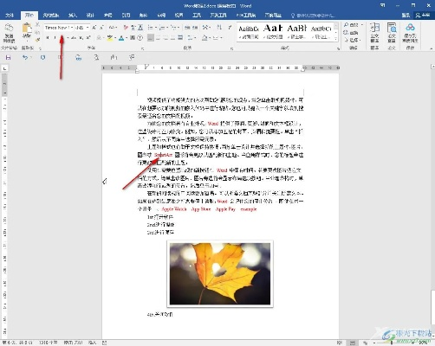Click the yellow maple leaf picture in document
The image size is (435, 346).
pyautogui.click(x=220, y=273)
